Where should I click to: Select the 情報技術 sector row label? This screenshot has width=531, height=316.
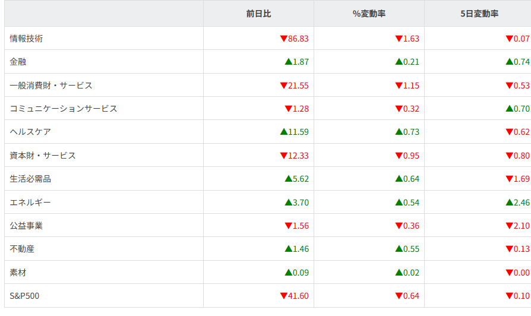coord(26,39)
